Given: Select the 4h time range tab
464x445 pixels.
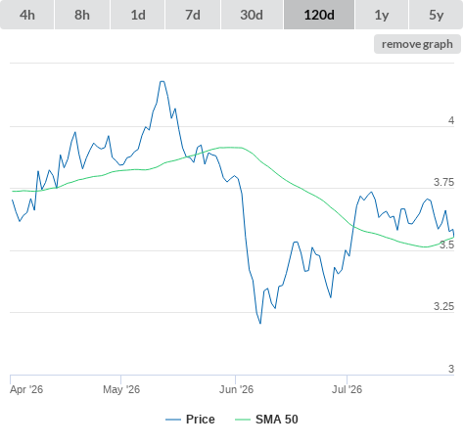Looking at the screenshot, I should (x=27, y=15).
